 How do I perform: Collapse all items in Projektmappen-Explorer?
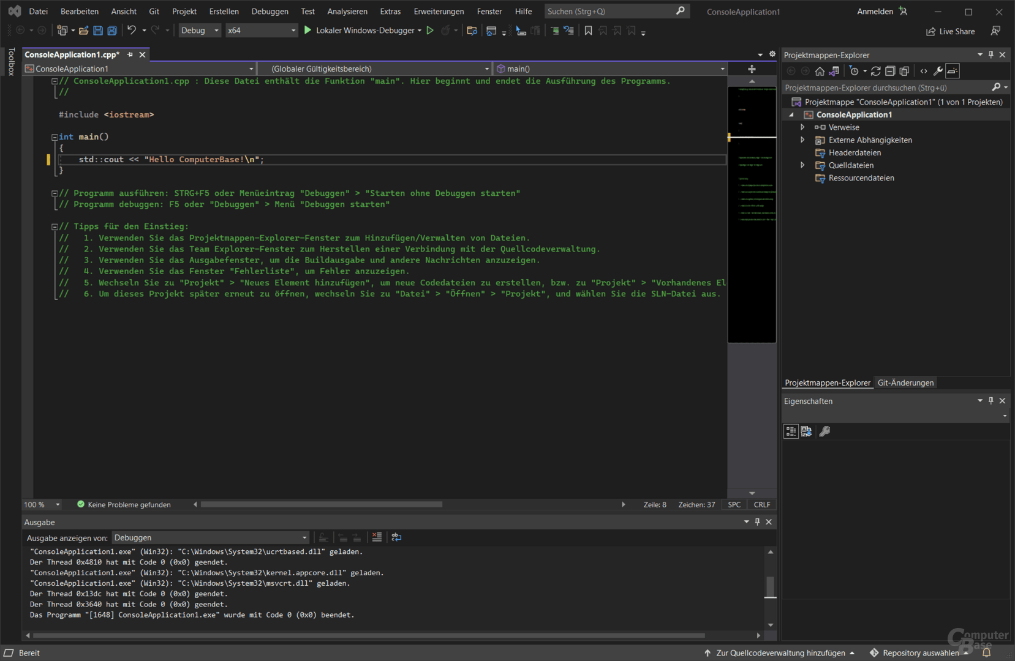click(x=890, y=71)
